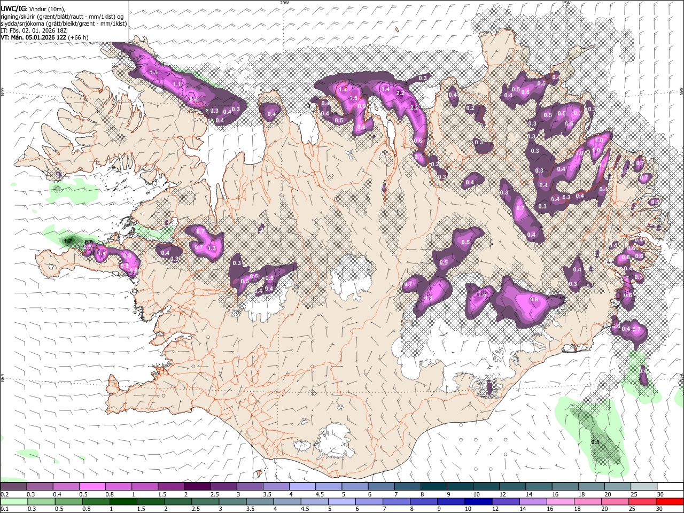Click the '(+66 h)' forecast offset text
The image size is (684, 513).
click(x=78, y=37)
